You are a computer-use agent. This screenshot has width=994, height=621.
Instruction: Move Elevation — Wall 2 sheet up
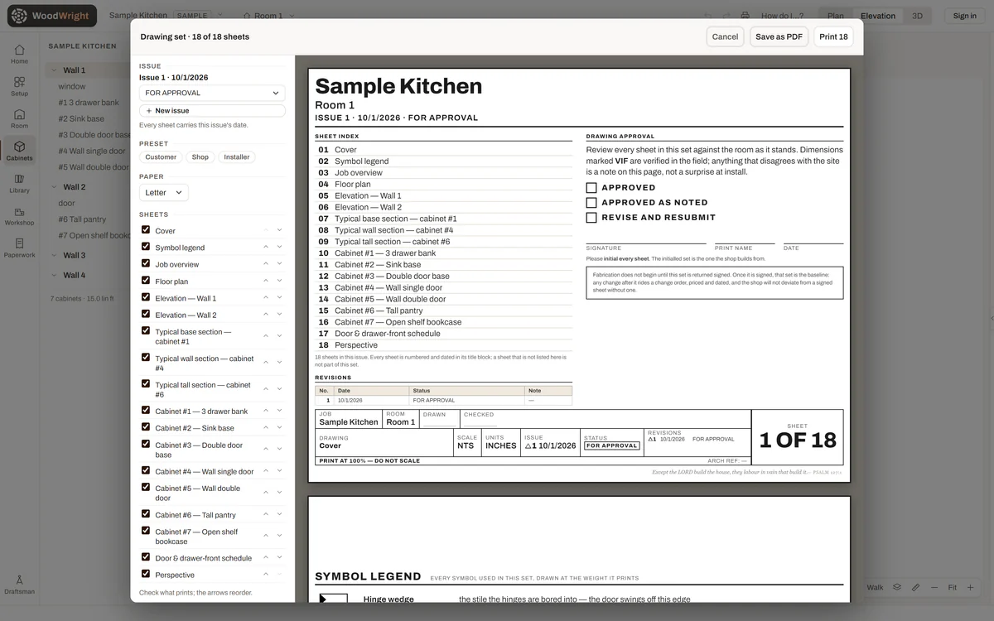[x=266, y=315]
